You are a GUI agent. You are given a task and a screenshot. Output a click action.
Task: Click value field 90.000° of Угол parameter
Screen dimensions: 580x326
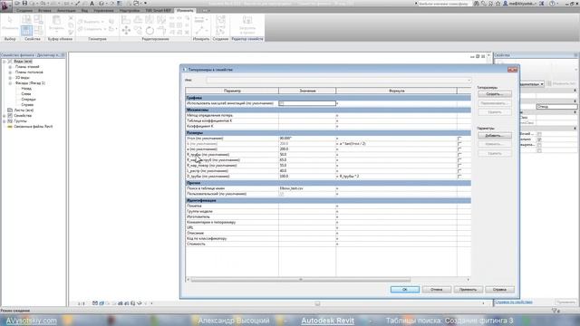(x=307, y=139)
